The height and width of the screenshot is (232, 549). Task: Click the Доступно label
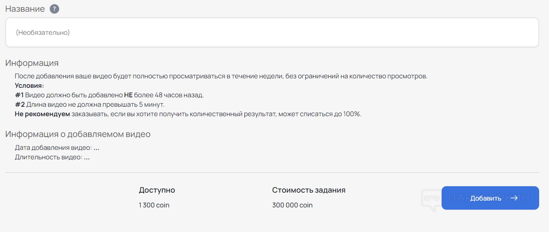click(157, 190)
